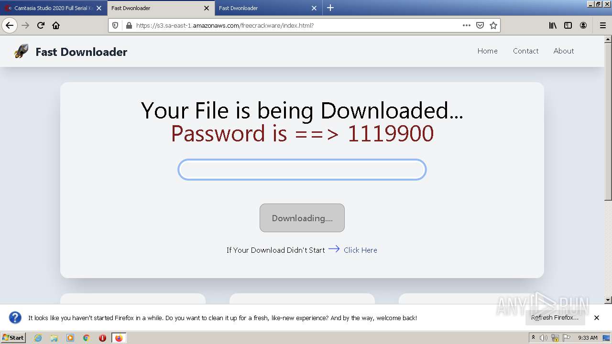Open the Firefox home page
This screenshot has height=344, width=612.
tap(56, 25)
